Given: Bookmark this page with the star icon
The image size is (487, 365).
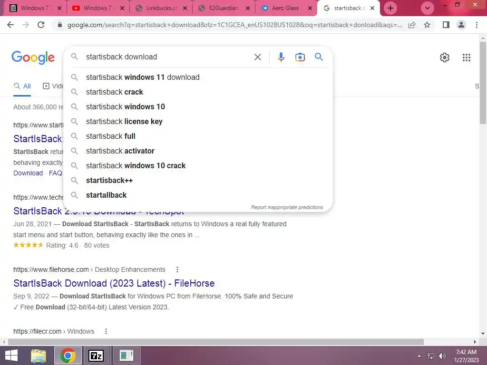Looking at the screenshot, I should tap(427, 25).
